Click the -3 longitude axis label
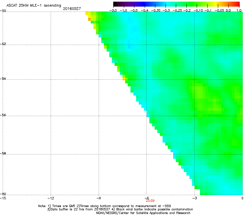This screenshot has height=215, width=245. [194, 198]
